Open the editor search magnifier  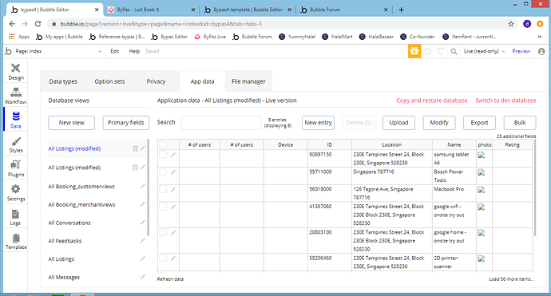(454, 52)
